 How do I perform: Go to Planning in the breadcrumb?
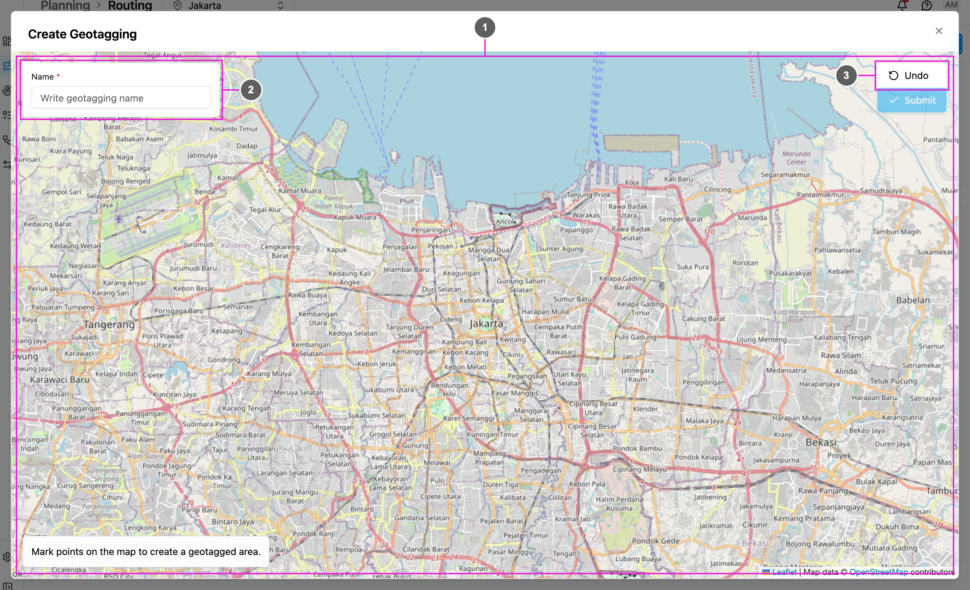tap(66, 5)
